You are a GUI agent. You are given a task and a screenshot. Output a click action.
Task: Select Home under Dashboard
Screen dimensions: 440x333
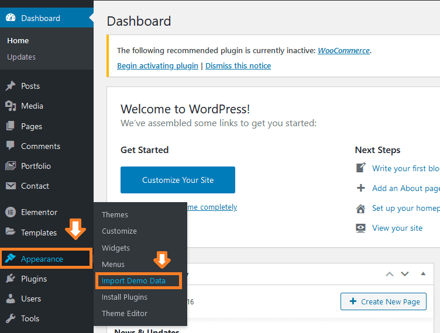18,41
